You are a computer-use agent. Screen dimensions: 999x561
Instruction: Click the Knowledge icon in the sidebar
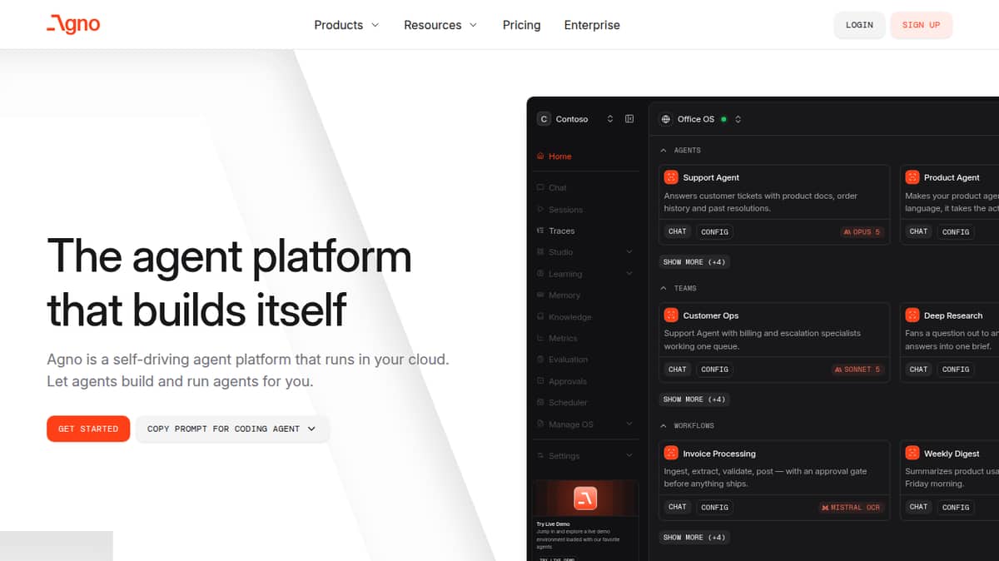pos(540,317)
